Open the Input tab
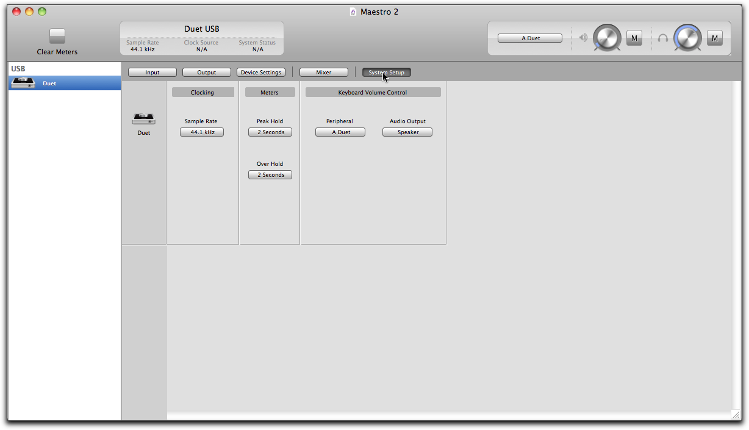749x430 pixels. [152, 73]
